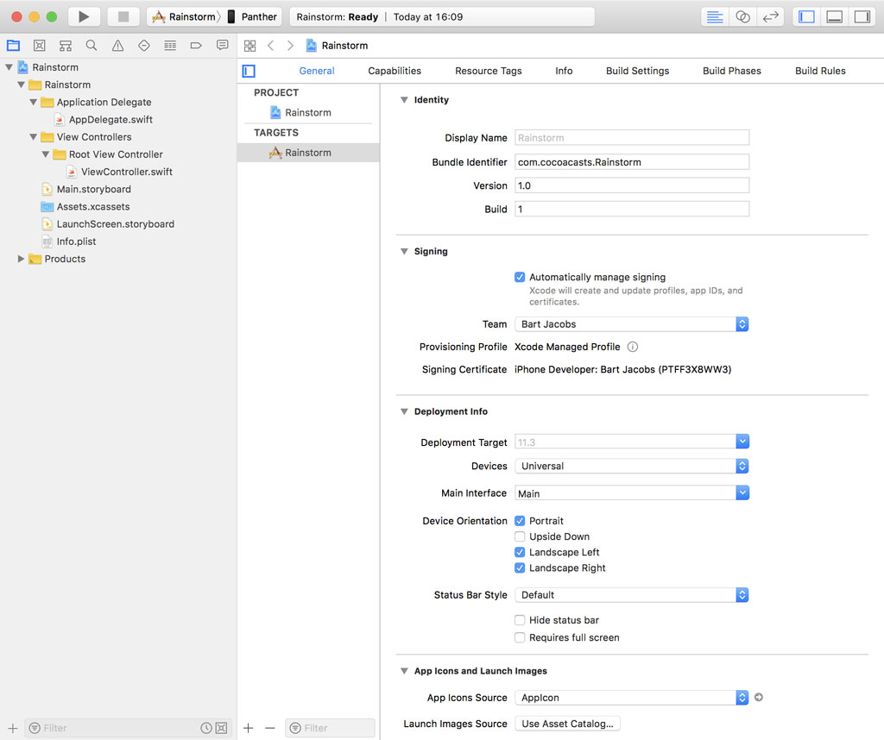Viewport: 884px width, 740px height.
Task: Switch to the Build Phases tab
Action: 731,71
